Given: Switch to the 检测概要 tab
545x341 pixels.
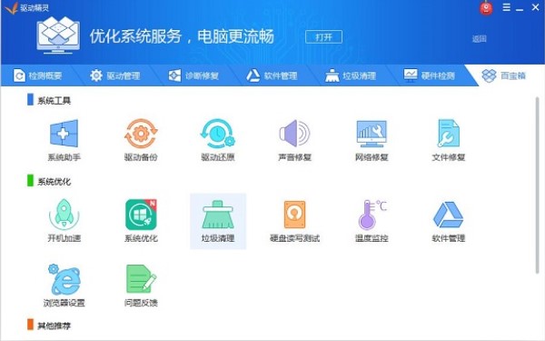Looking at the screenshot, I should coord(37,75).
